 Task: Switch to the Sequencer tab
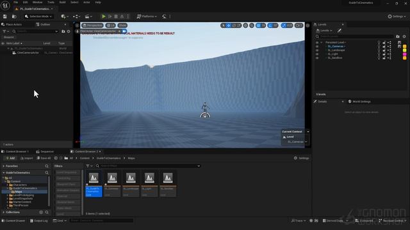pos(45,151)
